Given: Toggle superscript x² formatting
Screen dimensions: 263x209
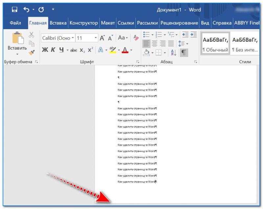Looking at the screenshot, I should coord(91,50).
